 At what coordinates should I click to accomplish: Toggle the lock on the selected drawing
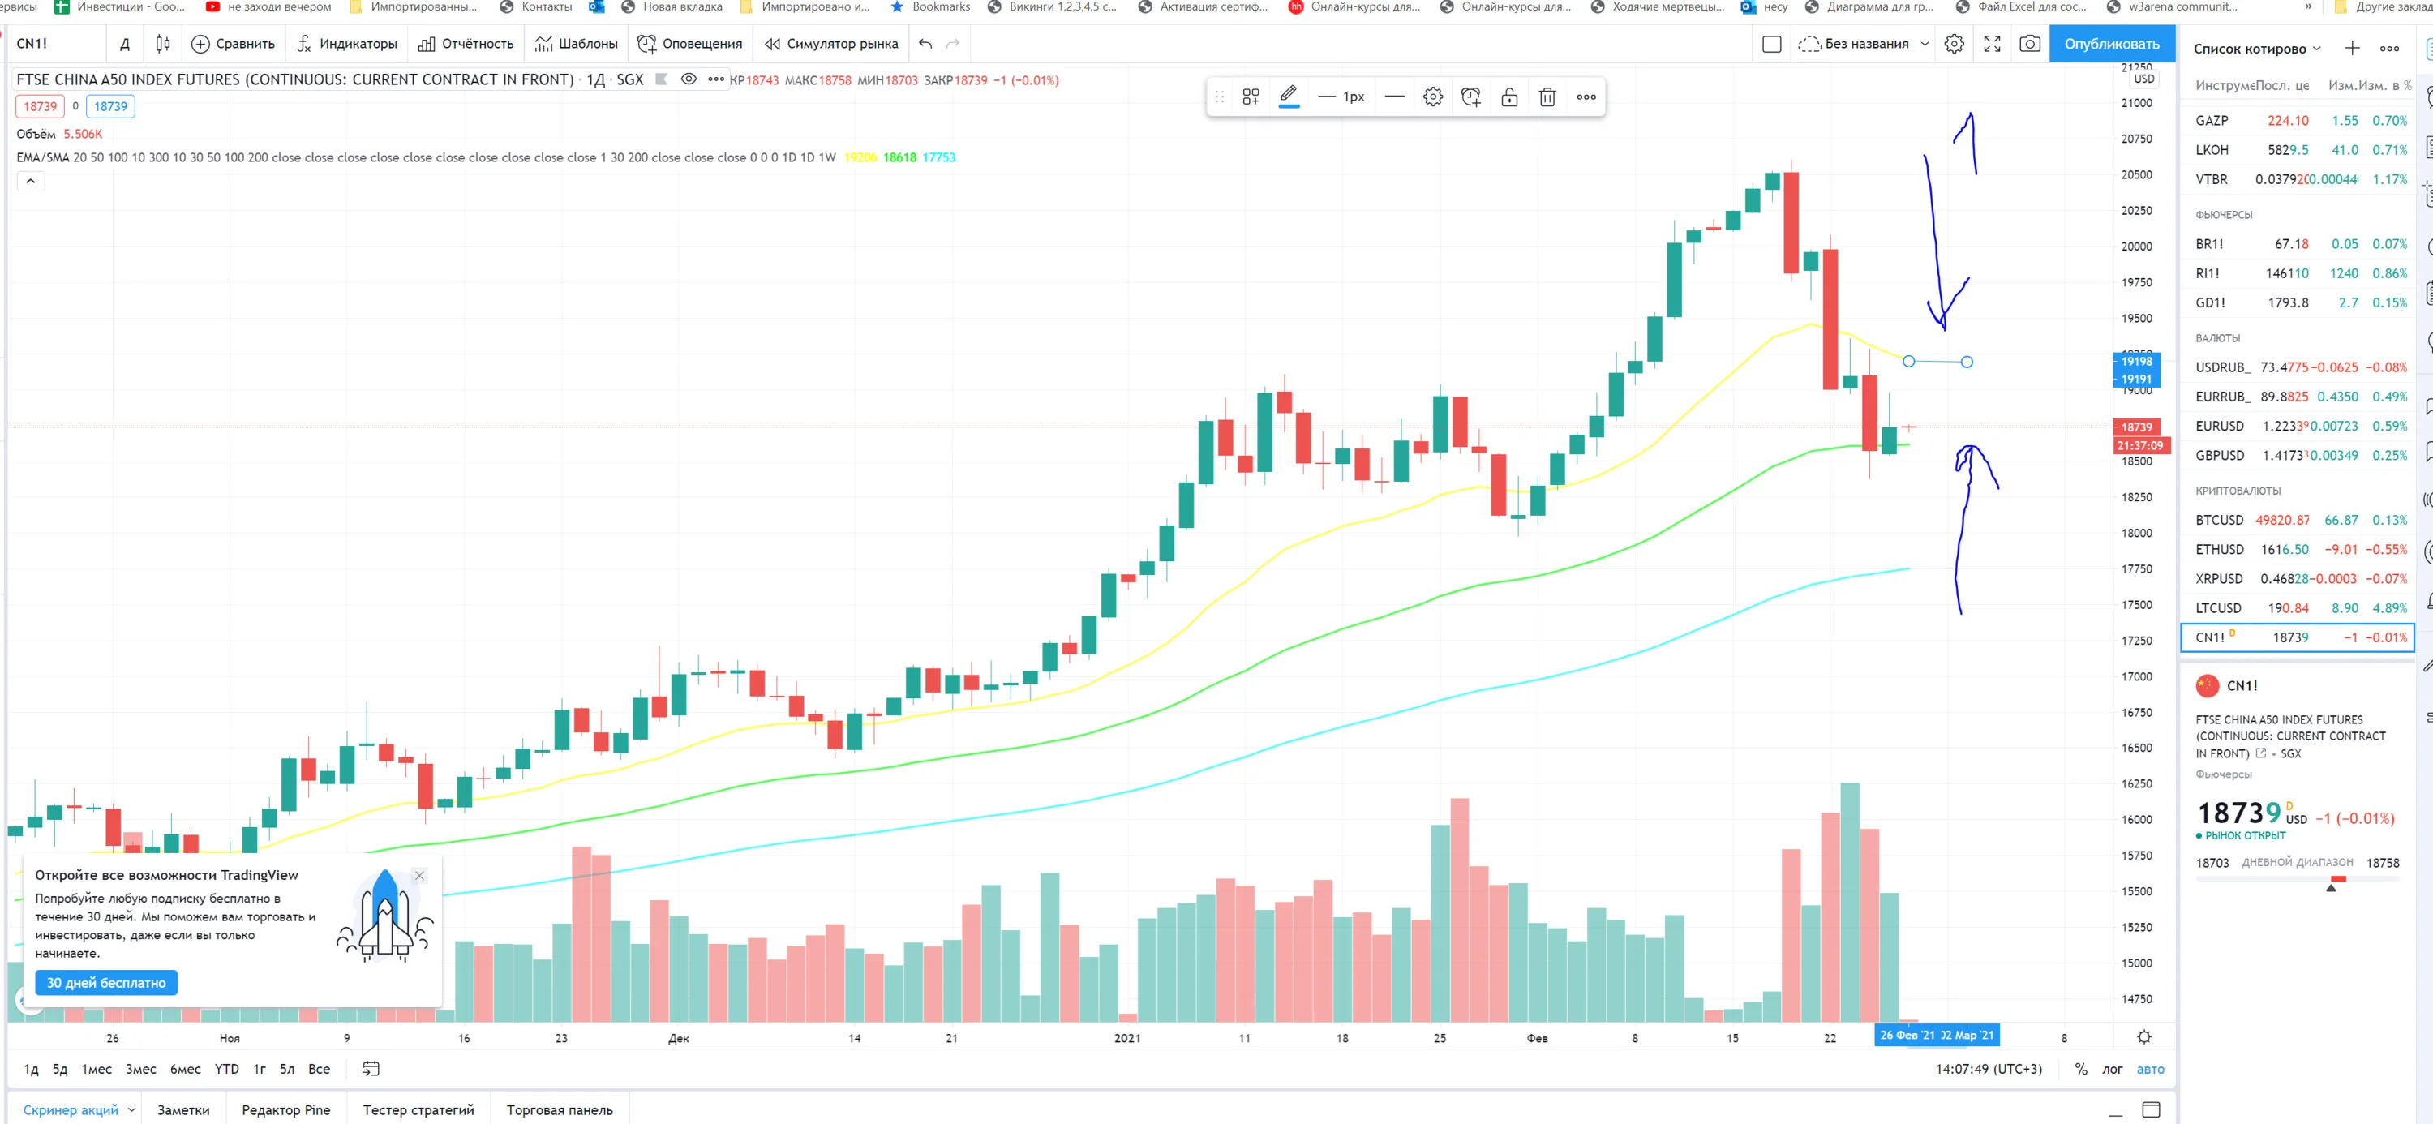[x=1509, y=97]
